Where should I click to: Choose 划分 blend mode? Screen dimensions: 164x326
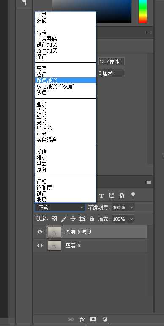(66, 170)
